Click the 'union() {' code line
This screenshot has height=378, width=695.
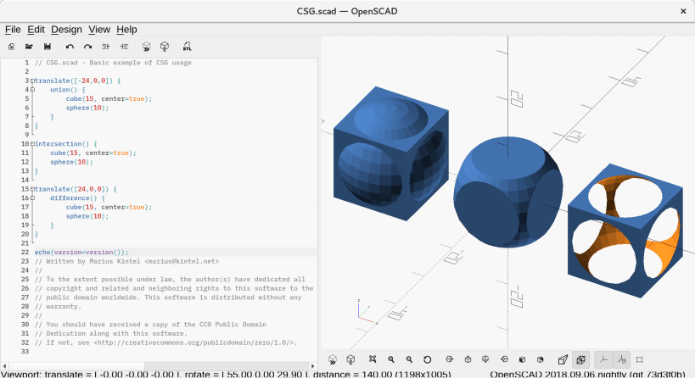[68, 90]
